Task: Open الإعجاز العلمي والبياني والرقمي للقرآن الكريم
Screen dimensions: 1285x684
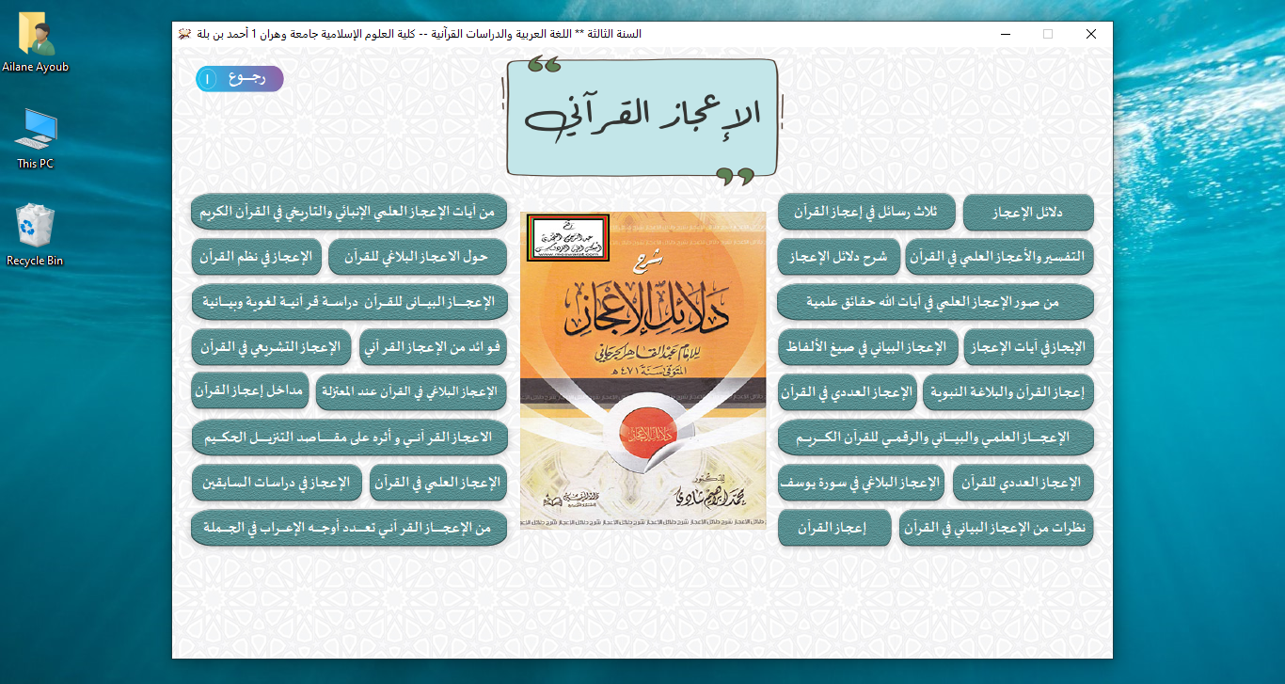Action: pyautogui.click(x=936, y=437)
